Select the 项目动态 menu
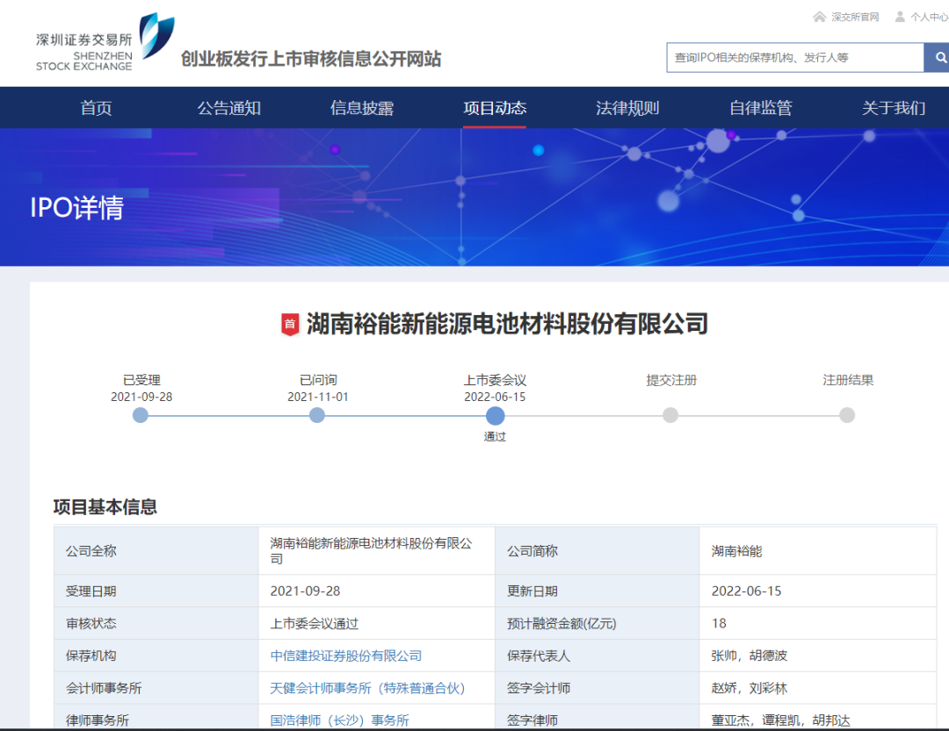Screen dimensions: 949x731 click(x=495, y=108)
